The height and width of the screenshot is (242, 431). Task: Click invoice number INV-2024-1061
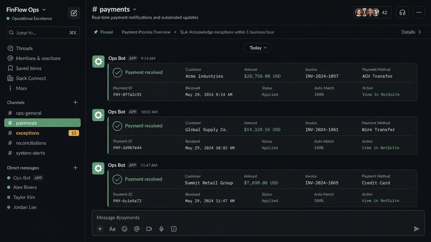click(322, 129)
